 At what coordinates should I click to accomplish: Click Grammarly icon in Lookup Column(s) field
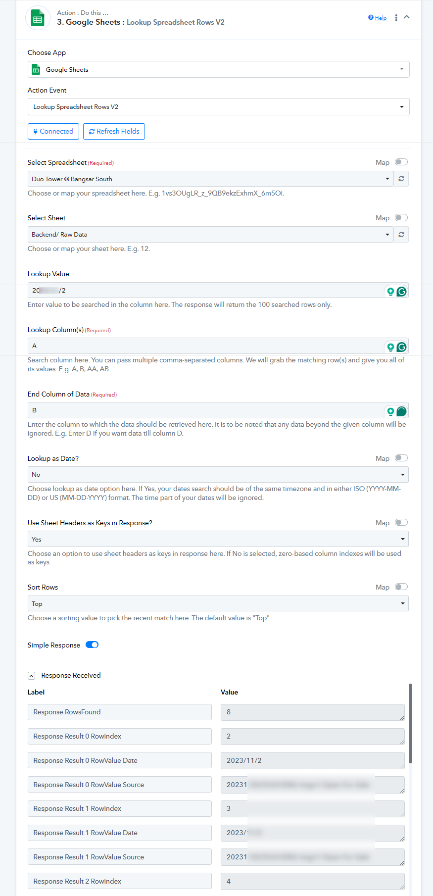pos(402,347)
